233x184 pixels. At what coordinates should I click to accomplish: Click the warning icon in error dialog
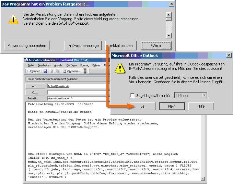(13, 19)
